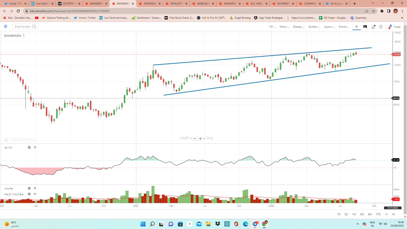
Task: Select the 1D range
Action: 338,214
